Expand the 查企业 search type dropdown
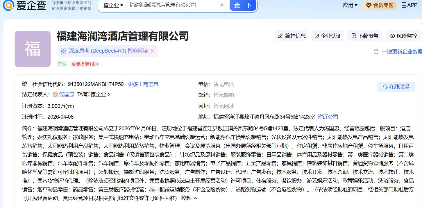 (113, 5)
